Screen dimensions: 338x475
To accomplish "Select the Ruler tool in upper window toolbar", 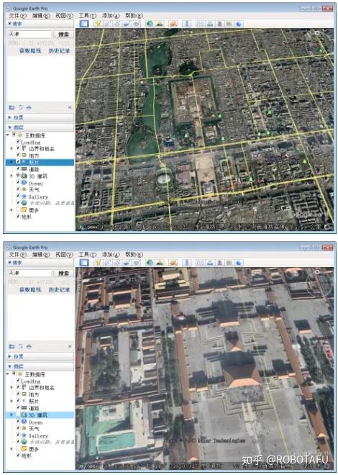I will (187, 24).
